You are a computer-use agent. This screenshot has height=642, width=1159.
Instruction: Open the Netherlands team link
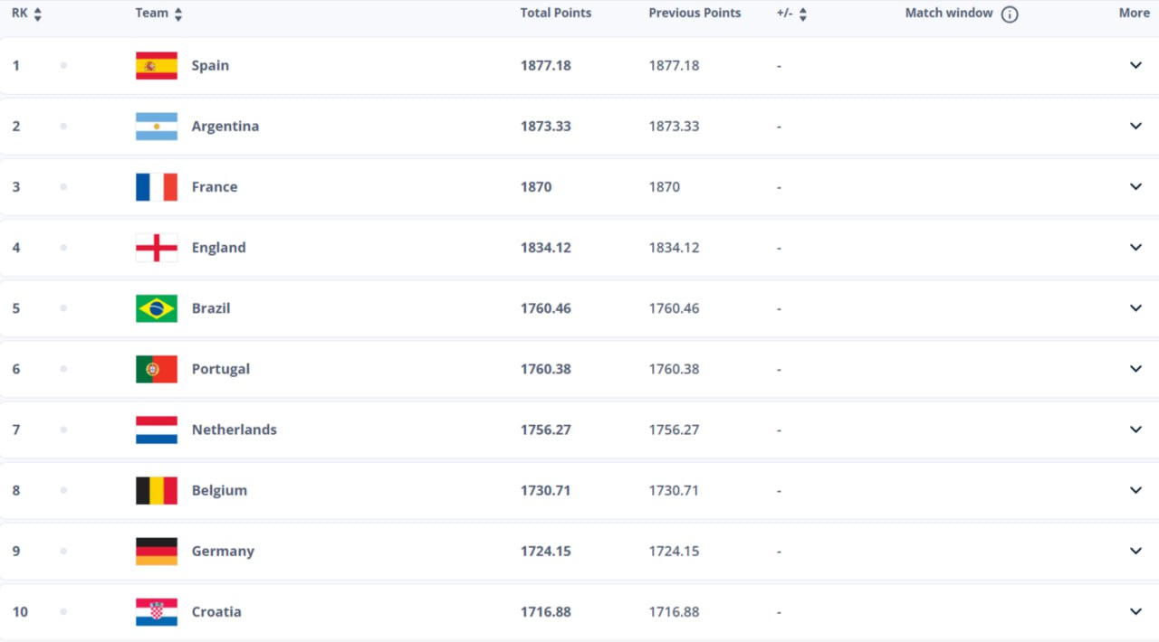pyautogui.click(x=234, y=430)
